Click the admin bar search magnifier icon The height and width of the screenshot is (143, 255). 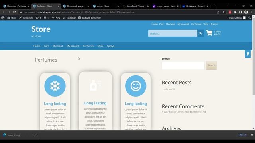[x=249, y=18]
